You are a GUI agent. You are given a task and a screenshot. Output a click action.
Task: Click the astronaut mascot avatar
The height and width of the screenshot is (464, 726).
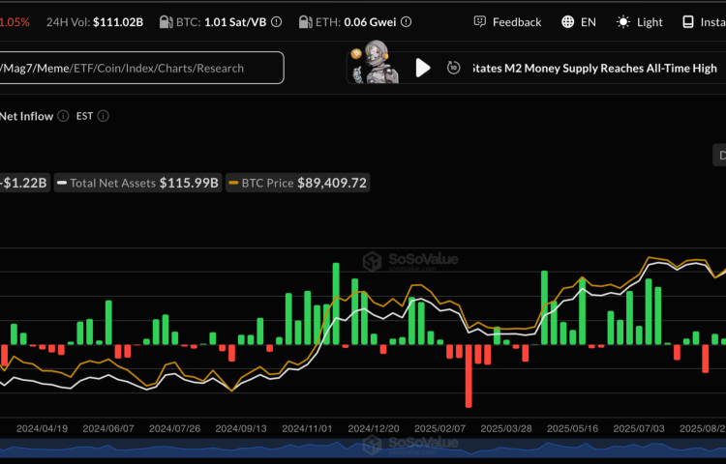pyautogui.click(x=374, y=66)
